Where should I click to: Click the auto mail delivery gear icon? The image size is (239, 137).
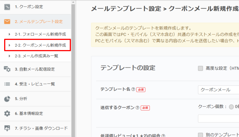7,69
